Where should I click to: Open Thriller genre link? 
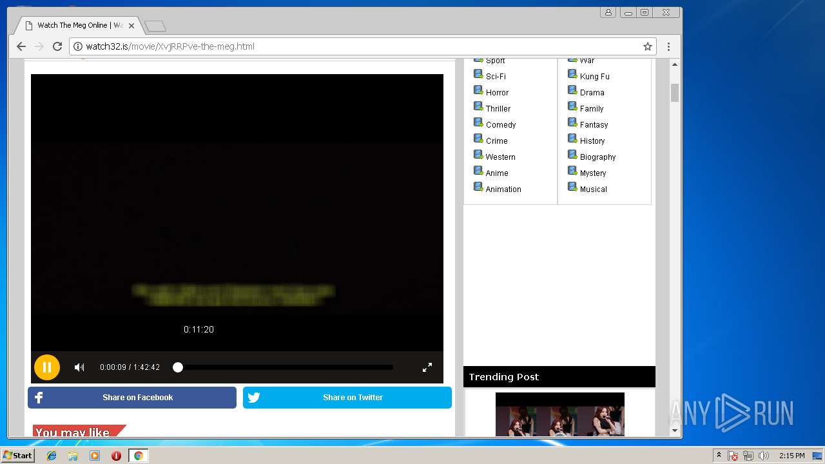coord(498,108)
